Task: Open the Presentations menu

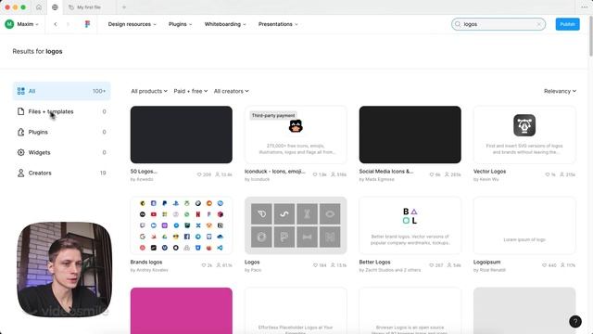Action: pyautogui.click(x=278, y=24)
